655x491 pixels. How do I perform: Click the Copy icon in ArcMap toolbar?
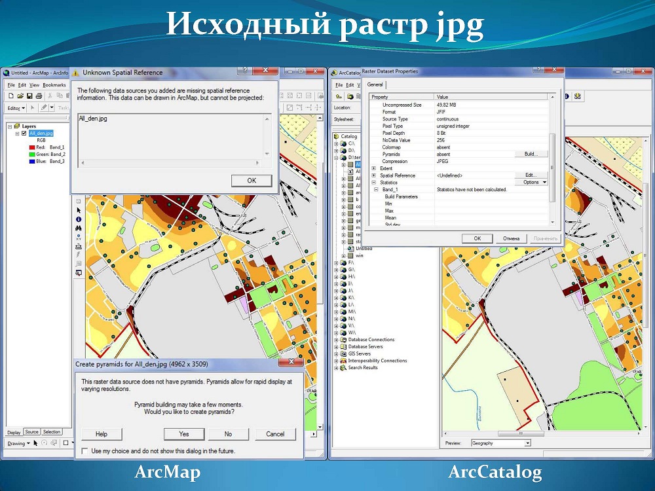(x=60, y=96)
